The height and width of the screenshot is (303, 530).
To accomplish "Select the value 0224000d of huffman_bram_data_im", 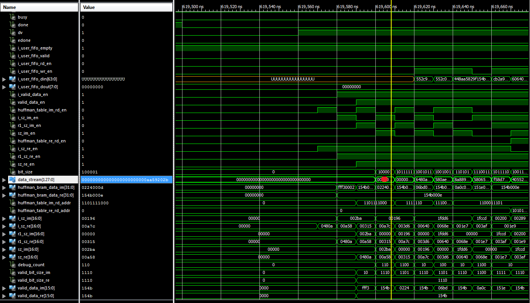I will click(92, 187).
